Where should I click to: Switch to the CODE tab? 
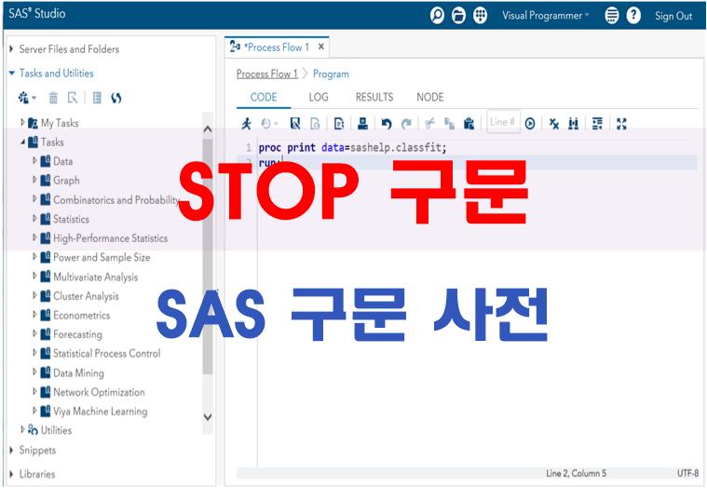click(x=264, y=97)
